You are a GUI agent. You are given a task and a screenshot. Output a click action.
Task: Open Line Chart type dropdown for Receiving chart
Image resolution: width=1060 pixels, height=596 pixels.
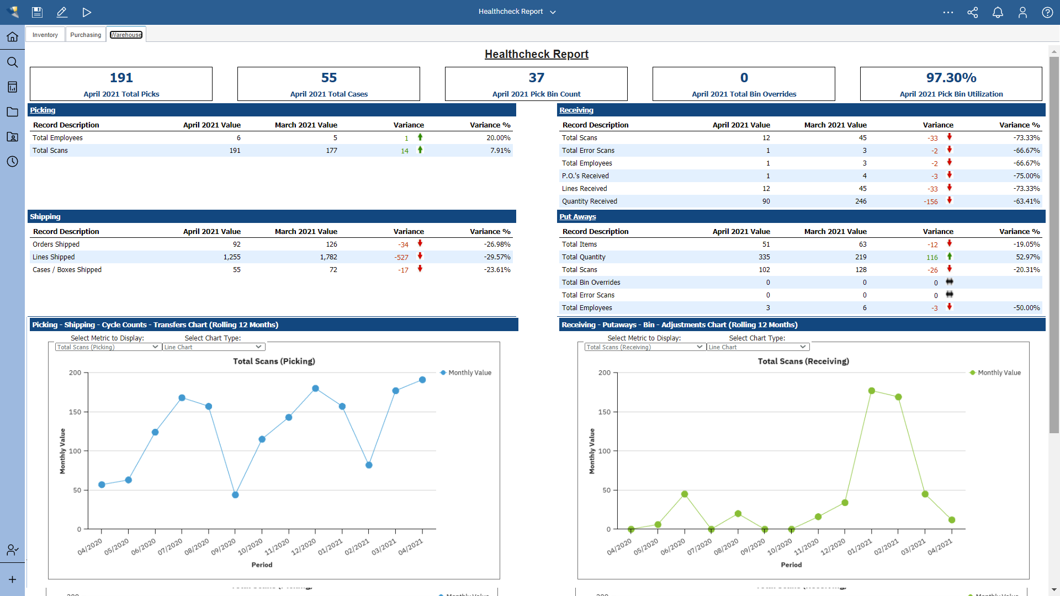(x=757, y=347)
